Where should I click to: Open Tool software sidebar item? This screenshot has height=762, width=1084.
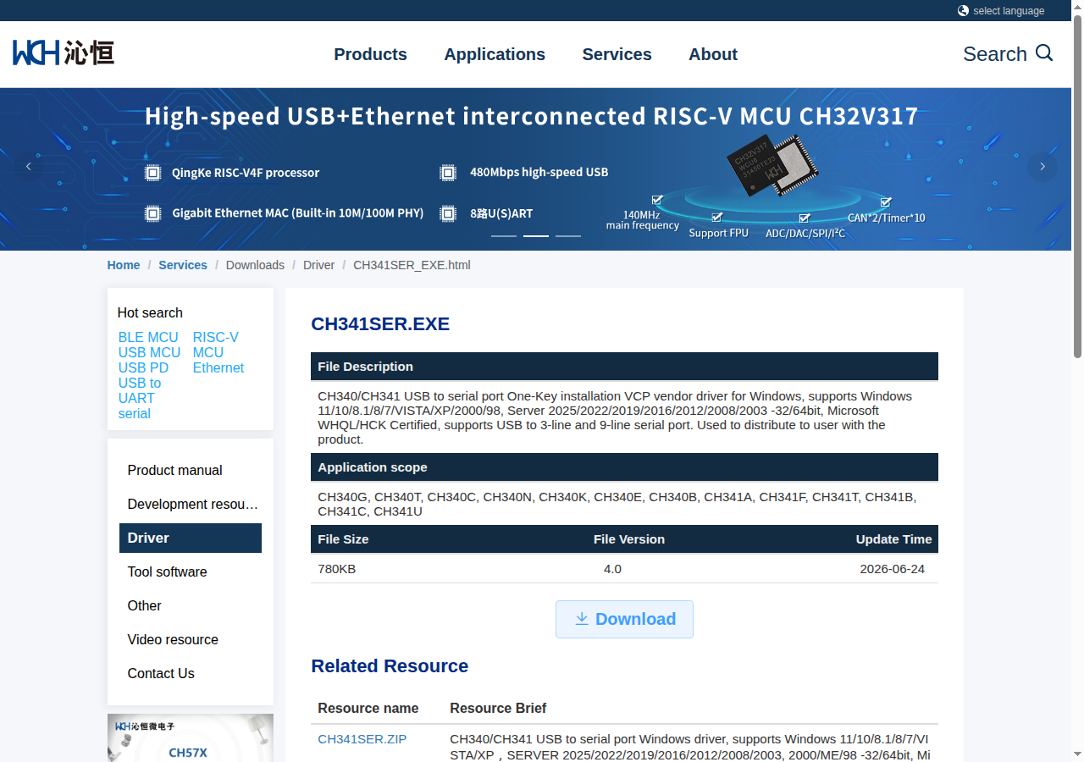[x=191, y=572]
